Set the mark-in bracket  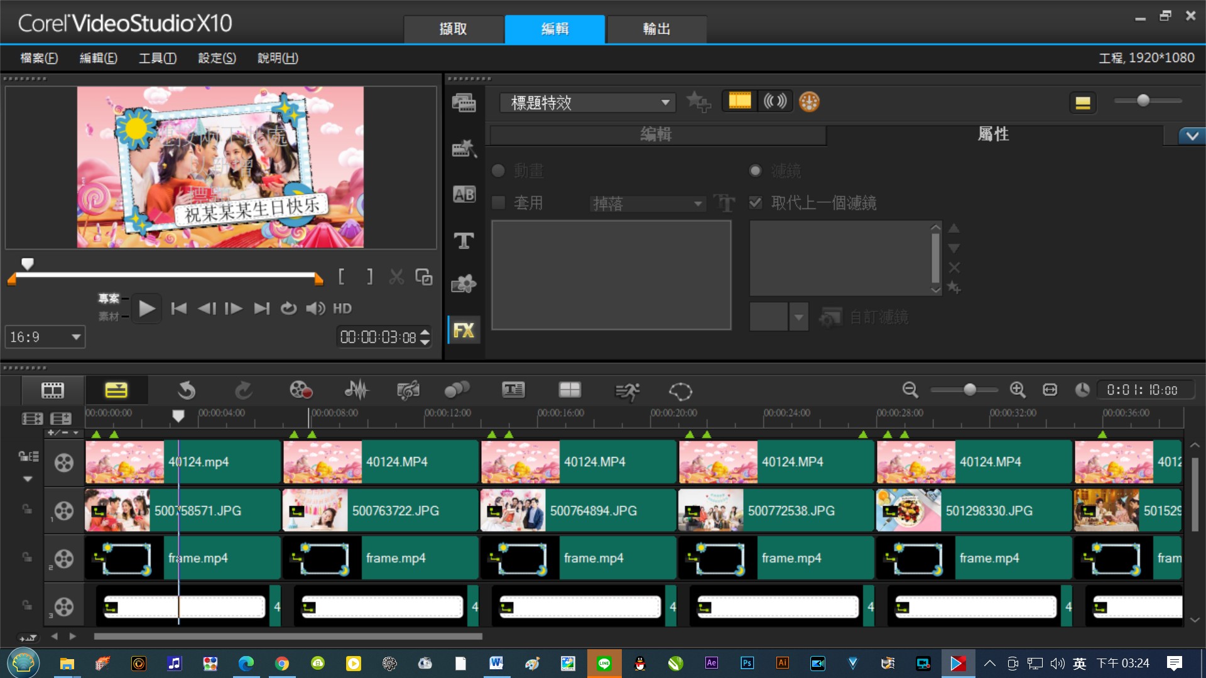tap(341, 277)
